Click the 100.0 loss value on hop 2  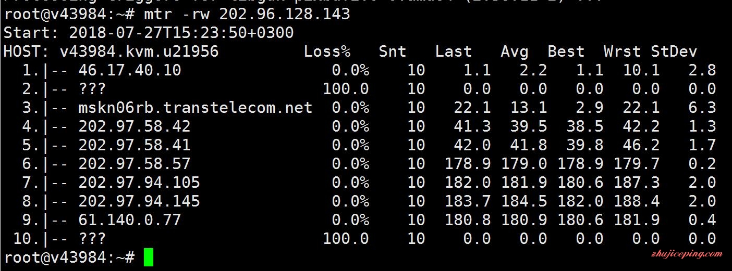(x=346, y=89)
